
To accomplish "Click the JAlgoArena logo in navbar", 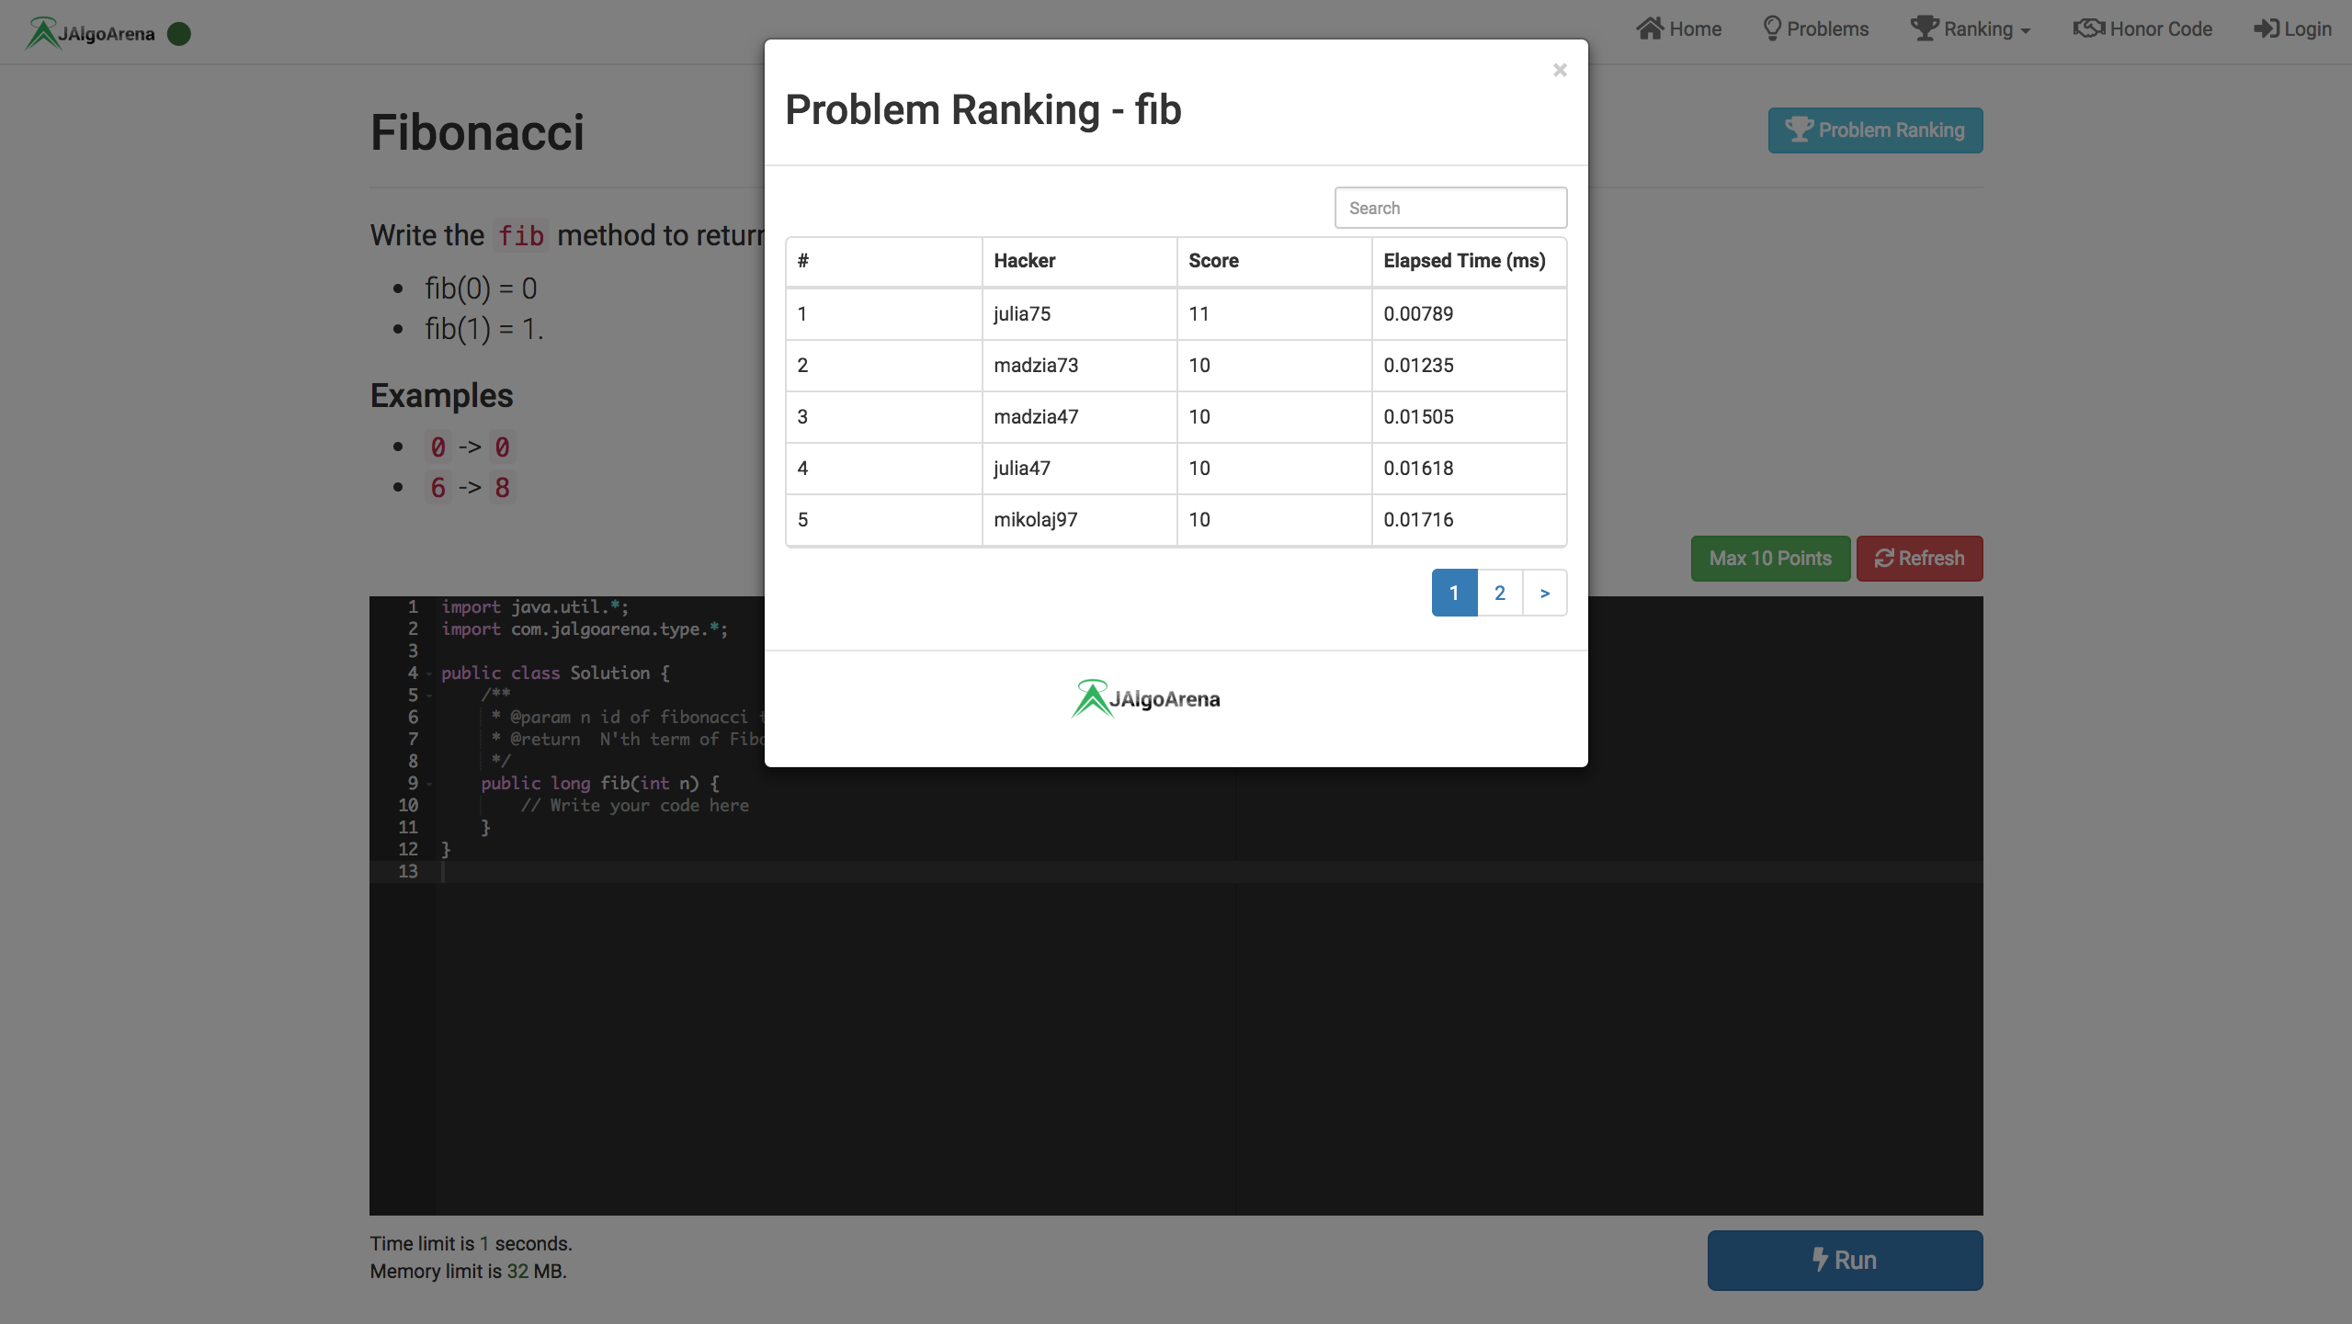I will click(x=90, y=33).
